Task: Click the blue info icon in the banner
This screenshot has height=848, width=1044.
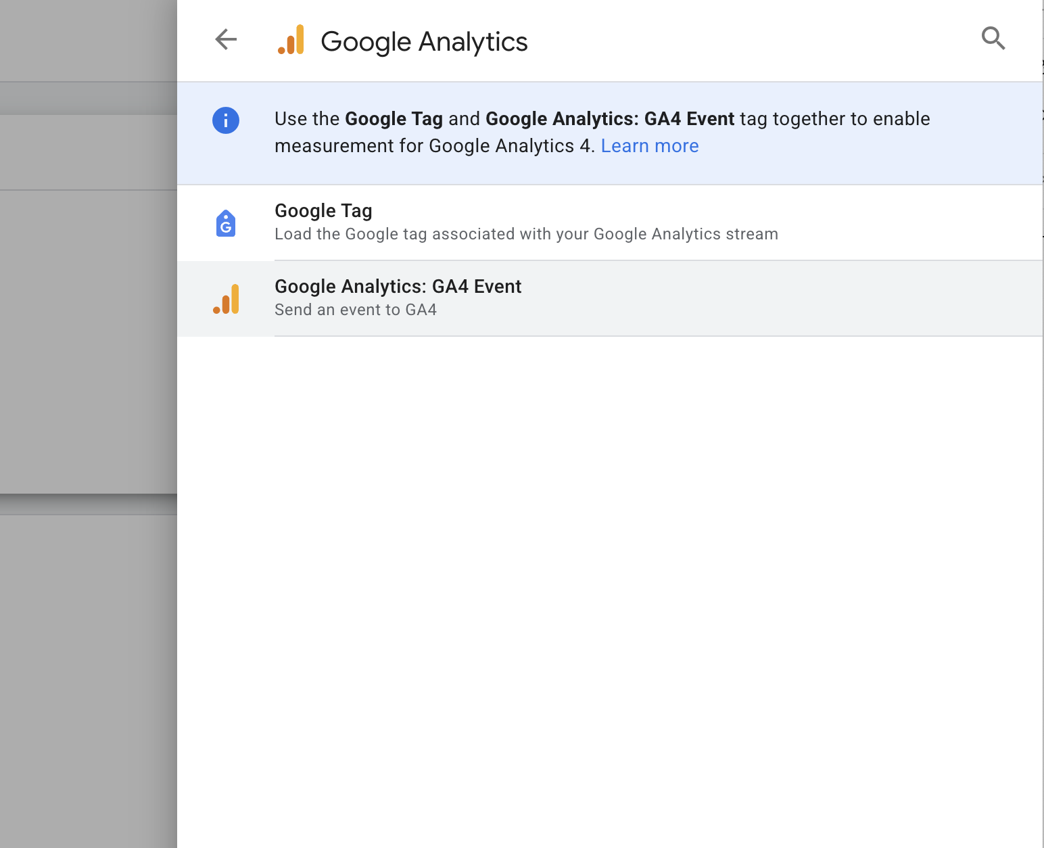Action: coord(226,121)
